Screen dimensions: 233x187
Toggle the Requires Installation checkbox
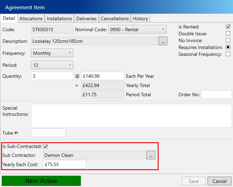[228, 47]
